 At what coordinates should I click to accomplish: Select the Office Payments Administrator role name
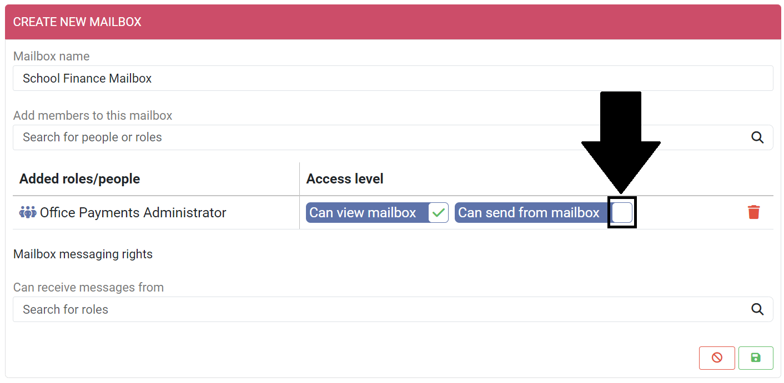click(x=133, y=212)
